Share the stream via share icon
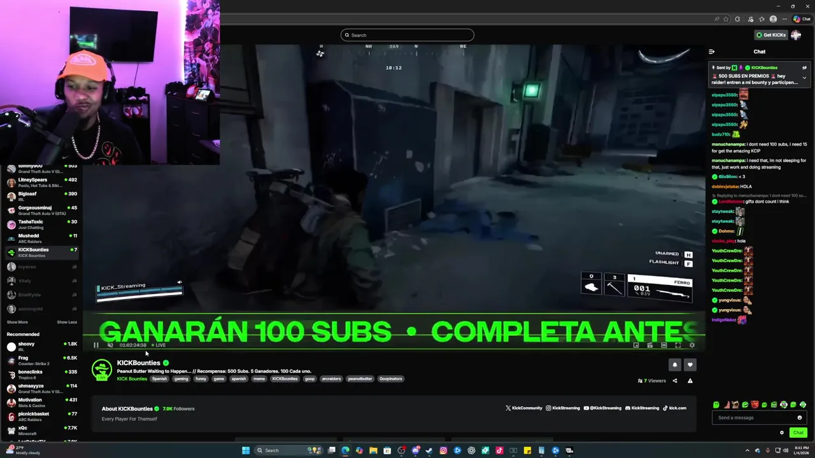The image size is (815, 458). 675,381
